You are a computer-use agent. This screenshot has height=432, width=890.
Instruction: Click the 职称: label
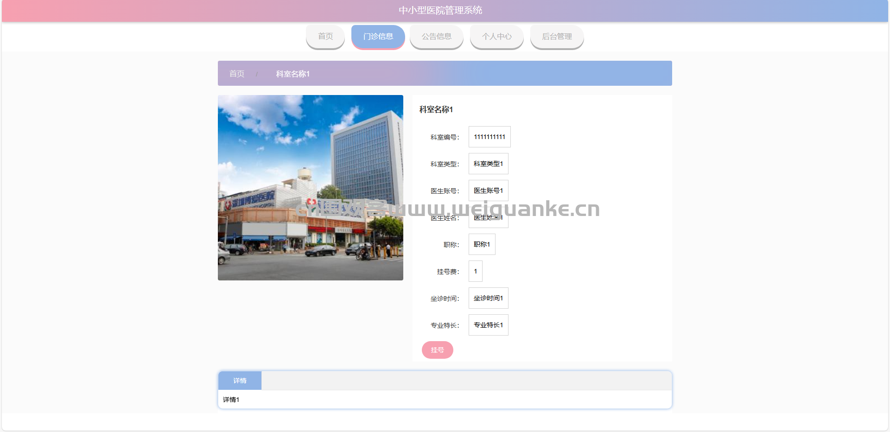pos(451,245)
